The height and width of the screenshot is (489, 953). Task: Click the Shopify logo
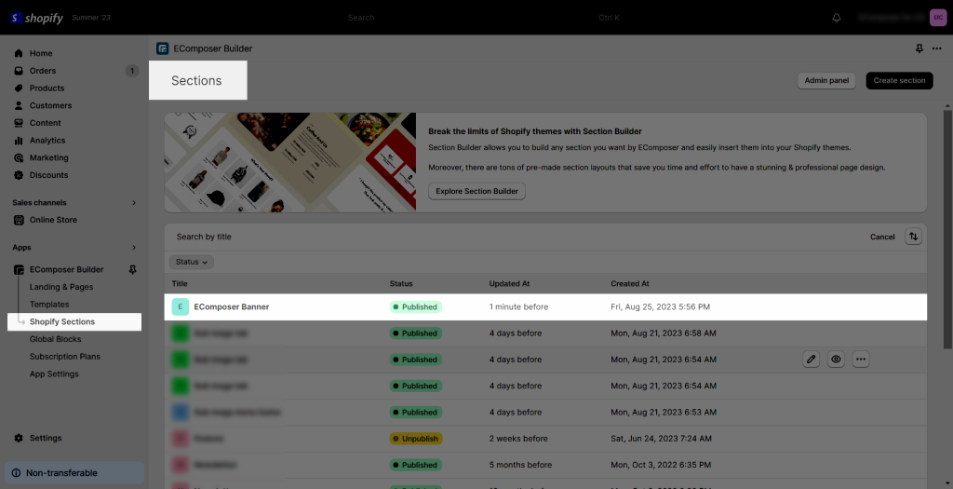36,18
